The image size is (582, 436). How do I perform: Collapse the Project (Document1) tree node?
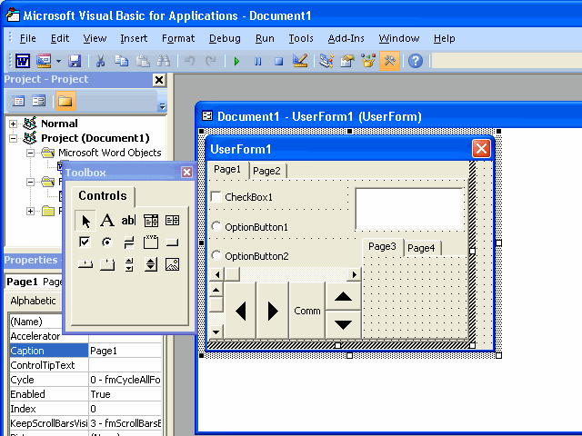(x=13, y=138)
